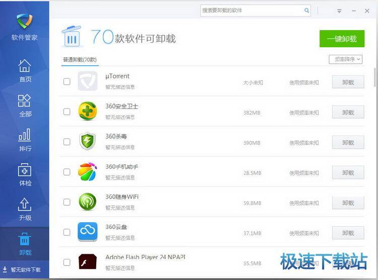Click the vertical scrollbar of the list
Viewport: 378px width, 280px height.
374,77
